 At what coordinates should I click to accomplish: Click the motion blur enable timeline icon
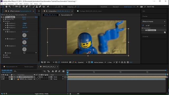pyautogui.click(x=59, y=71)
